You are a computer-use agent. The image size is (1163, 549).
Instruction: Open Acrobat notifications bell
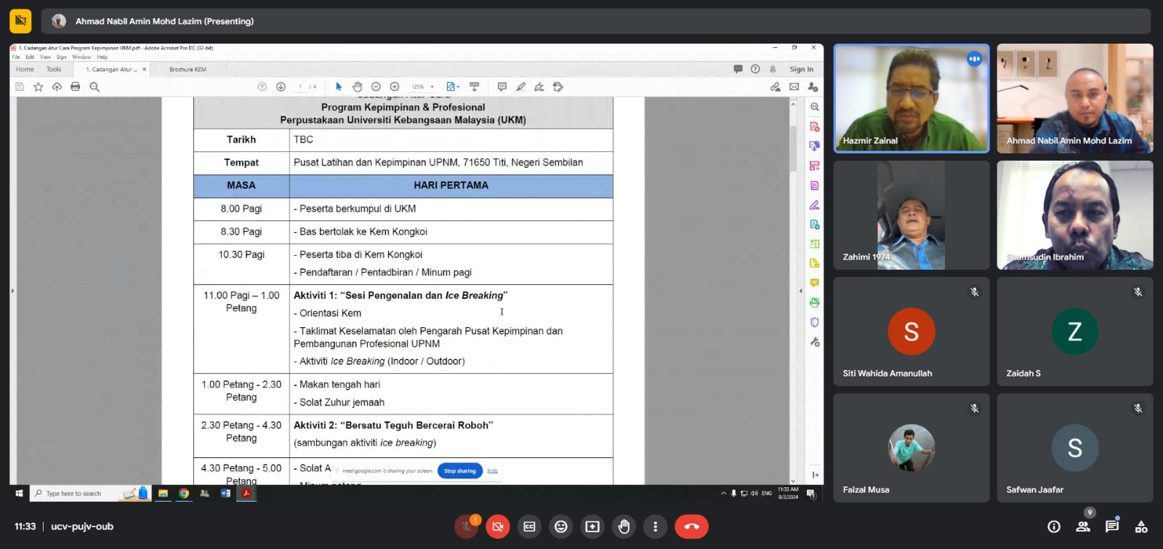click(x=773, y=69)
